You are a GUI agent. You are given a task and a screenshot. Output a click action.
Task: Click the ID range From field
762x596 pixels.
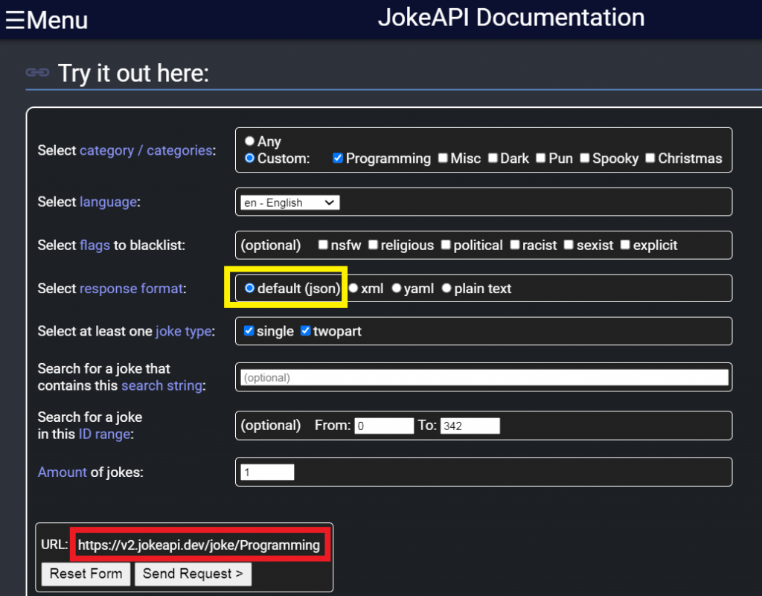click(384, 426)
